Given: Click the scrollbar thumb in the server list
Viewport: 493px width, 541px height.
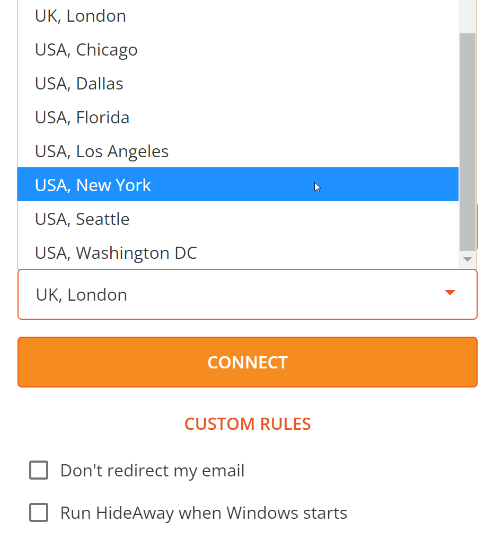Looking at the screenshot, I should [467, 143].
